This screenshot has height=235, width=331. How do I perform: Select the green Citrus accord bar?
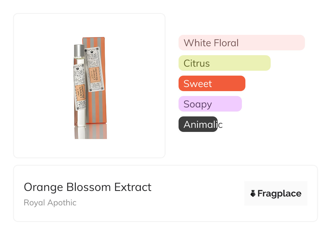224,63
